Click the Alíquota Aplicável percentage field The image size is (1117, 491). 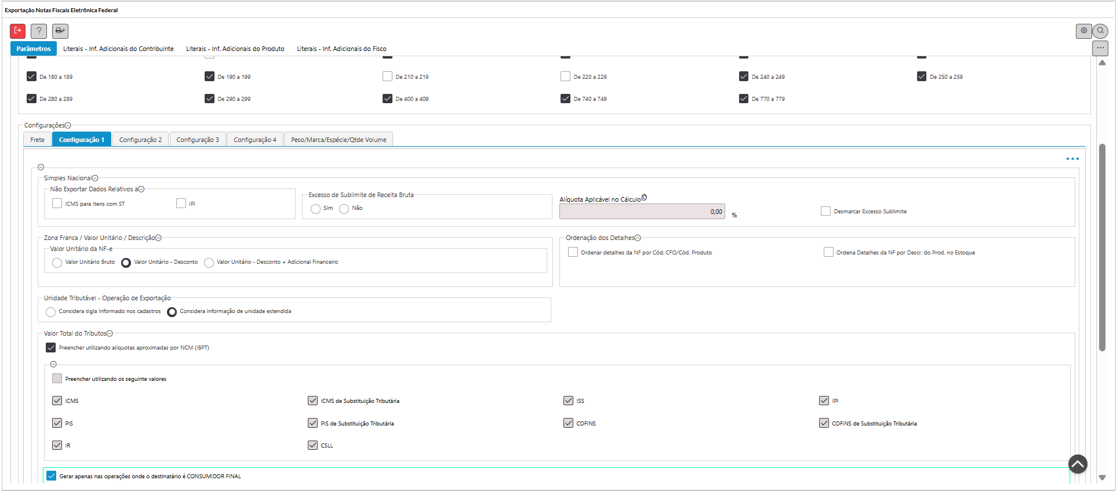(641, 212)
